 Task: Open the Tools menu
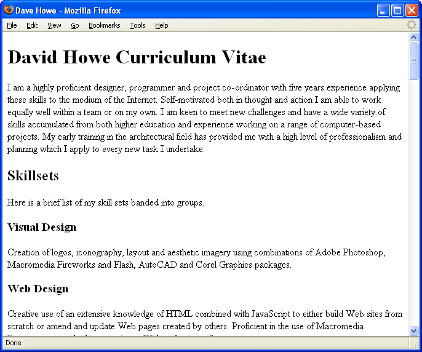click(x=138, y=25)
